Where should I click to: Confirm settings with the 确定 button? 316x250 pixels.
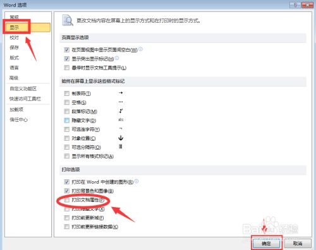pyautogui.click(x=266, y=244)
